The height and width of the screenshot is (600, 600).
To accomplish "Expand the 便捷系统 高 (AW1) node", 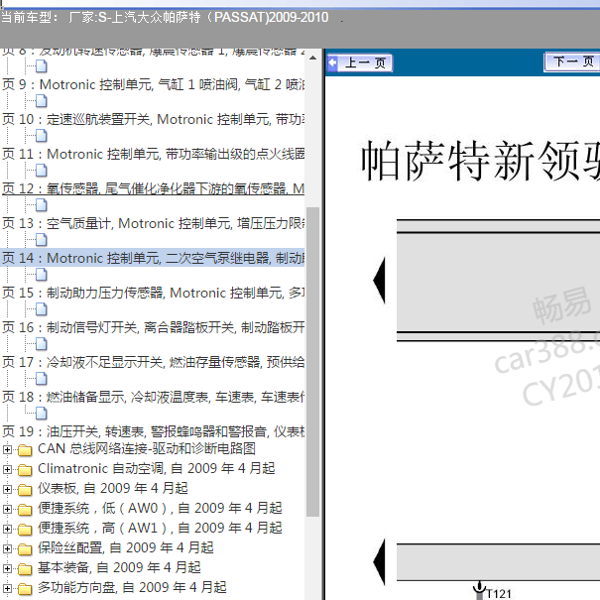I will [x=7, y=530].
